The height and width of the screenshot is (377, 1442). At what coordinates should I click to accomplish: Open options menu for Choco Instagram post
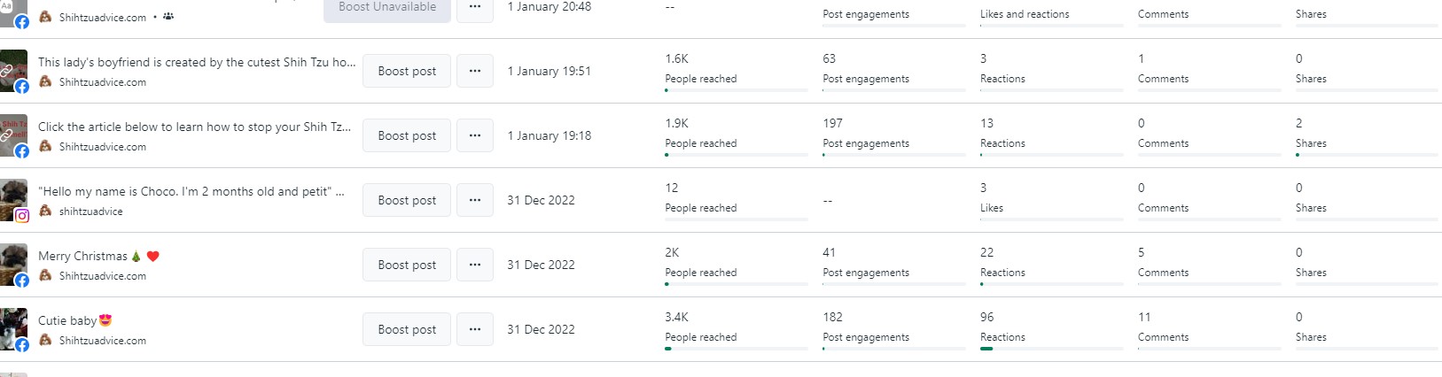pos(475,200)
